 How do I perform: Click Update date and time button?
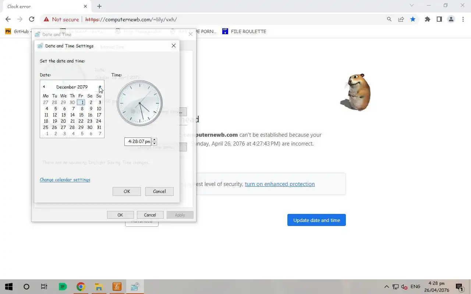pyautogui.click(x=316, y=220)
